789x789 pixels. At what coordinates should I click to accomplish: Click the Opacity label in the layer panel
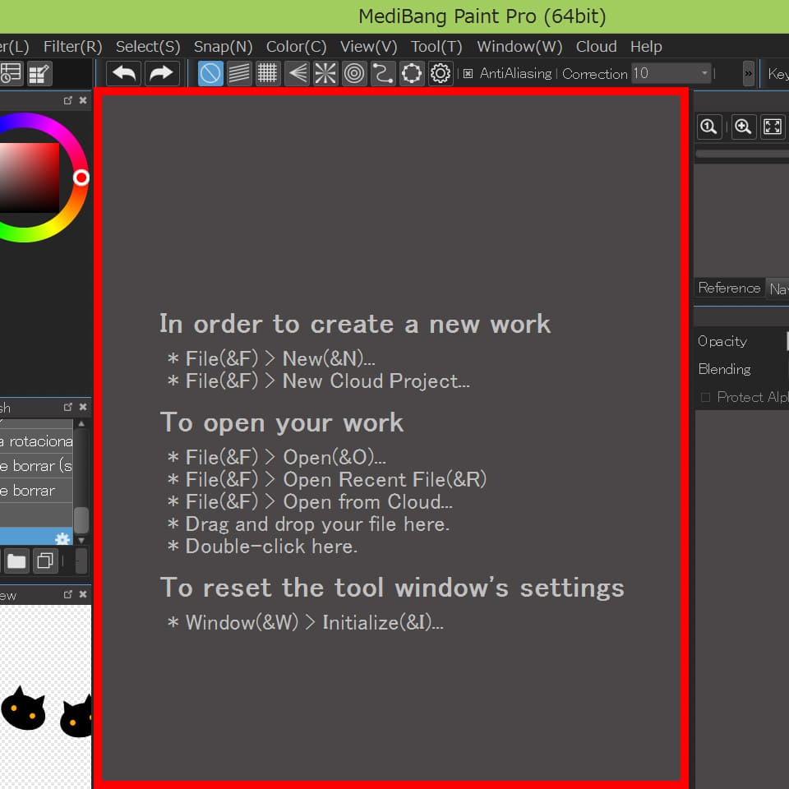[x=722, y=342]
